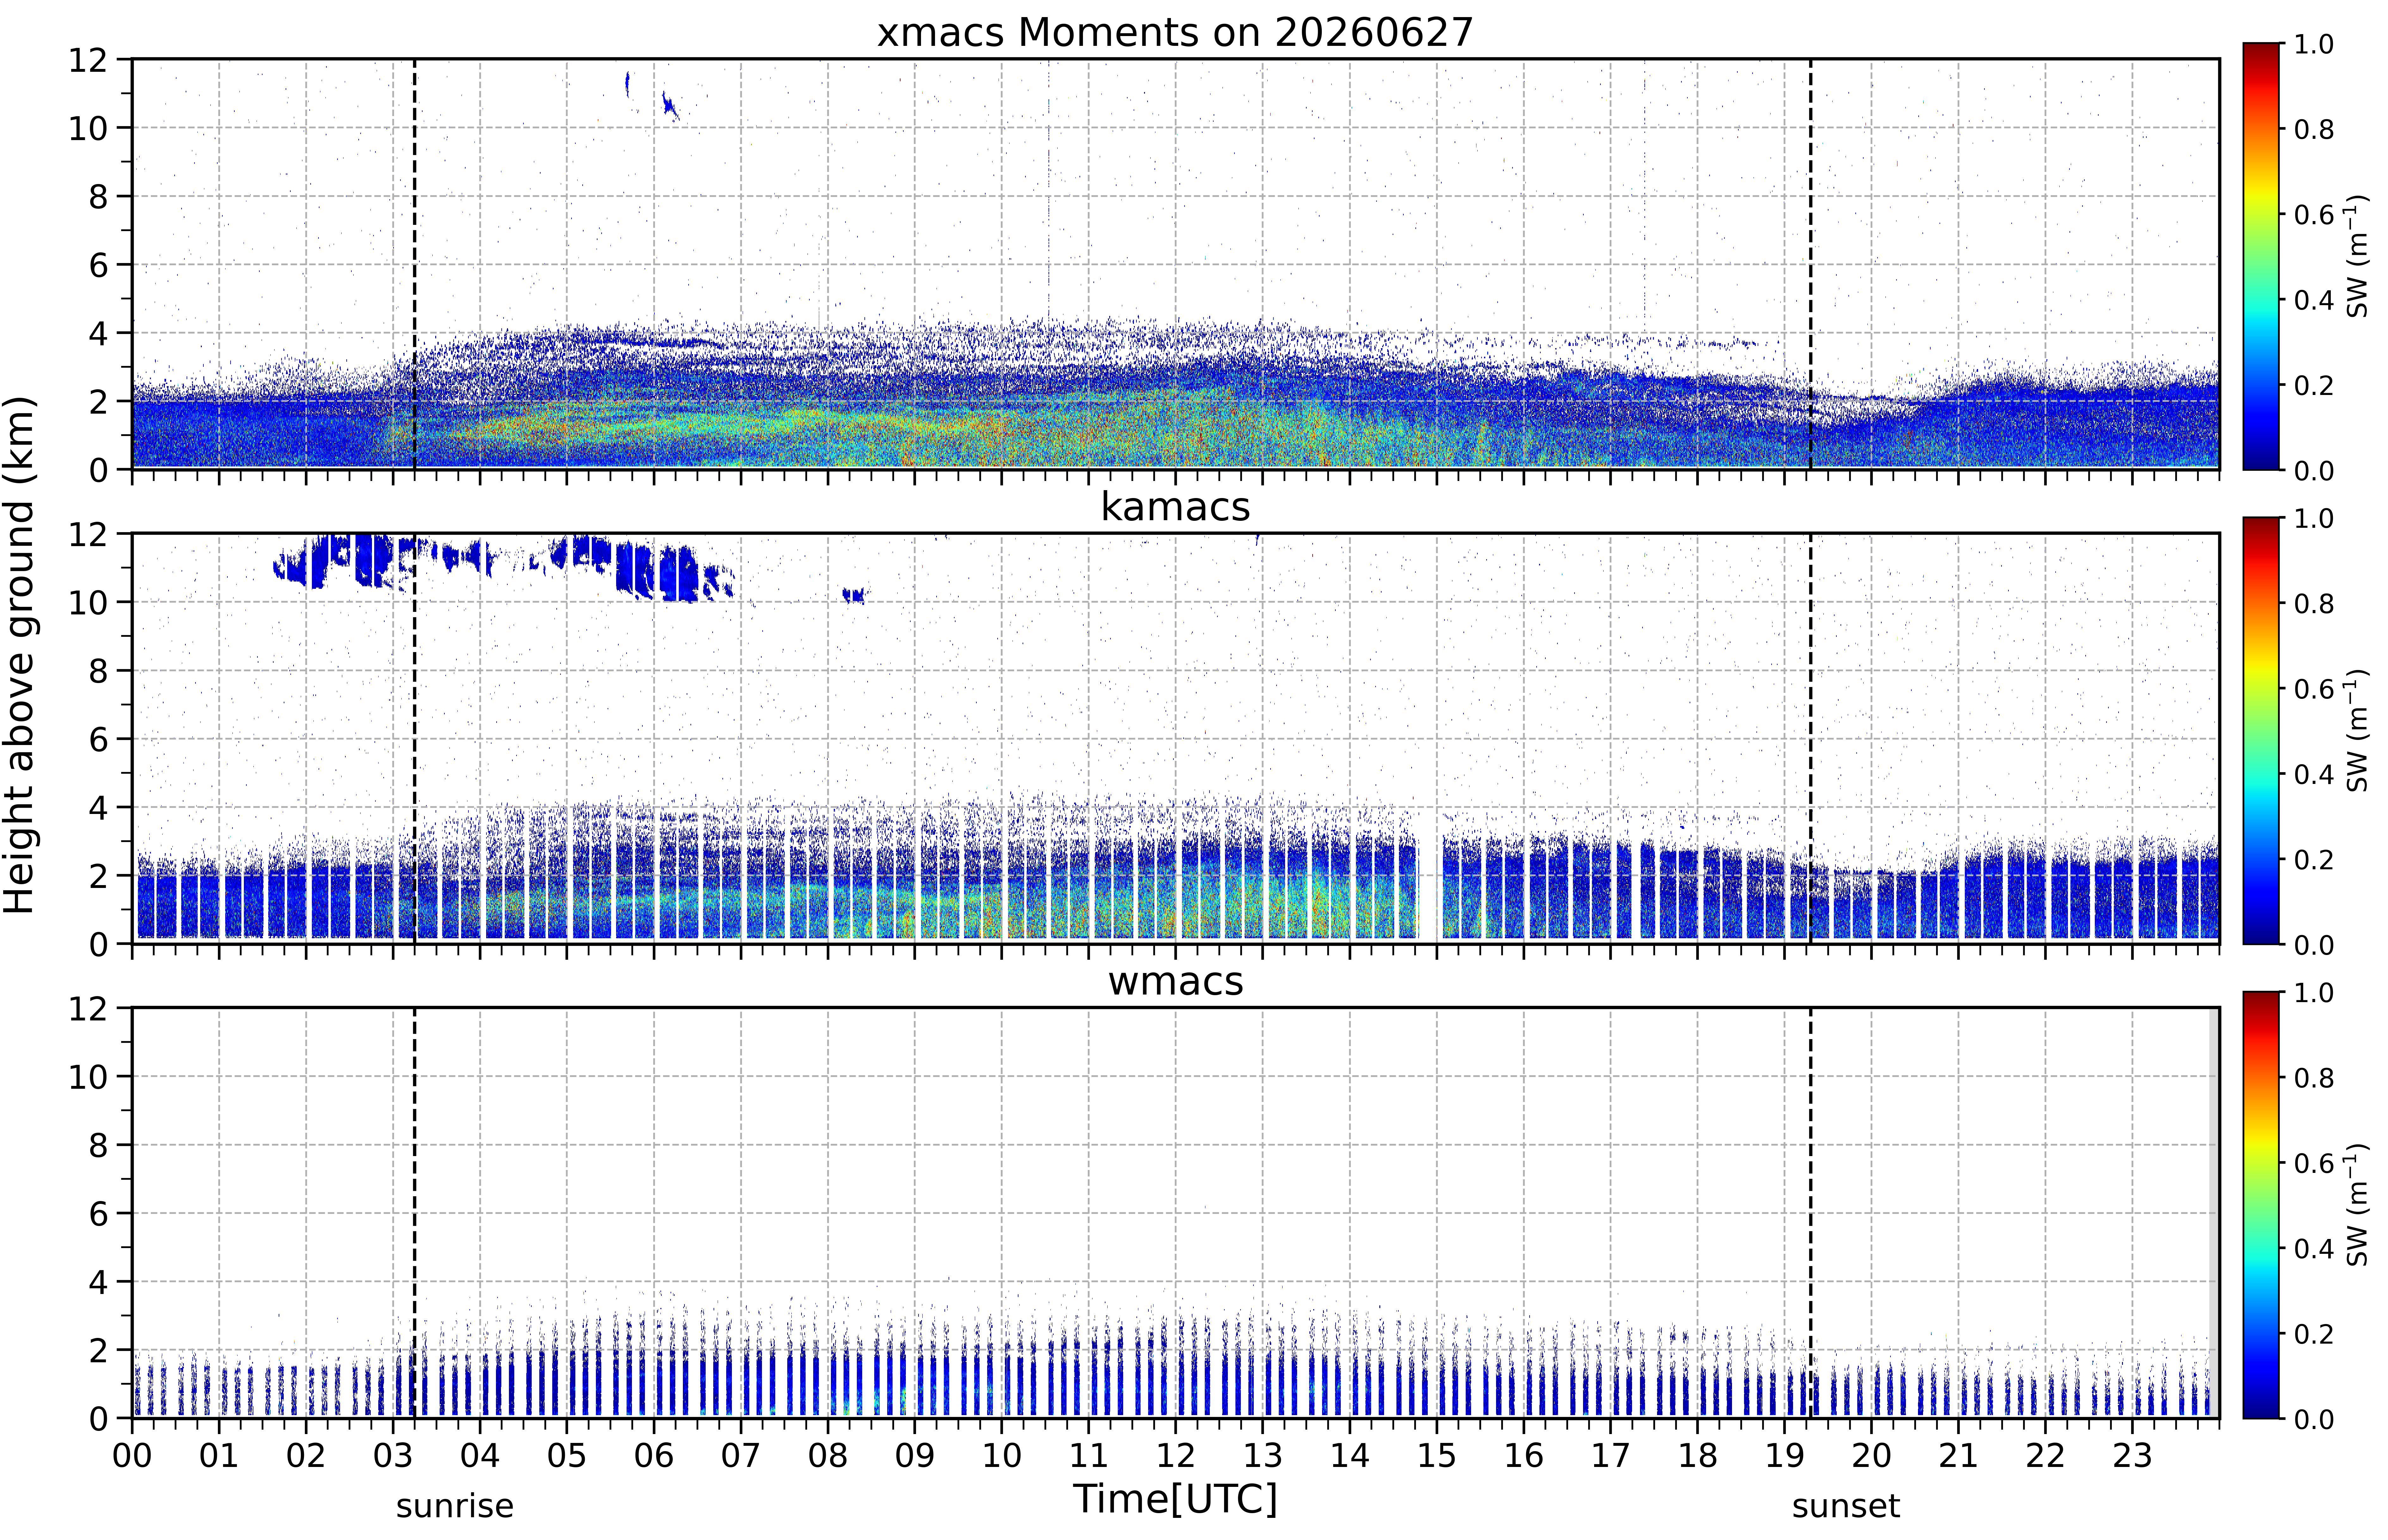Click the "6" height tick of the wmacs panel

coord(98,1214)
